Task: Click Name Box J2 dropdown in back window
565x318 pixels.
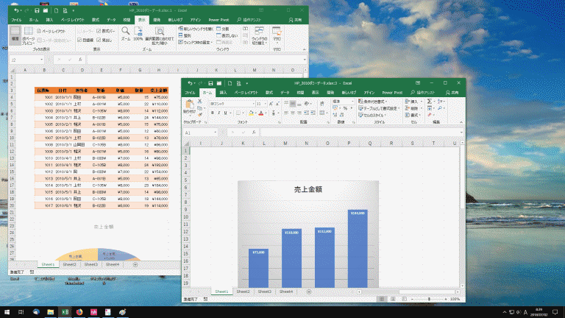Action: [41, 60]
